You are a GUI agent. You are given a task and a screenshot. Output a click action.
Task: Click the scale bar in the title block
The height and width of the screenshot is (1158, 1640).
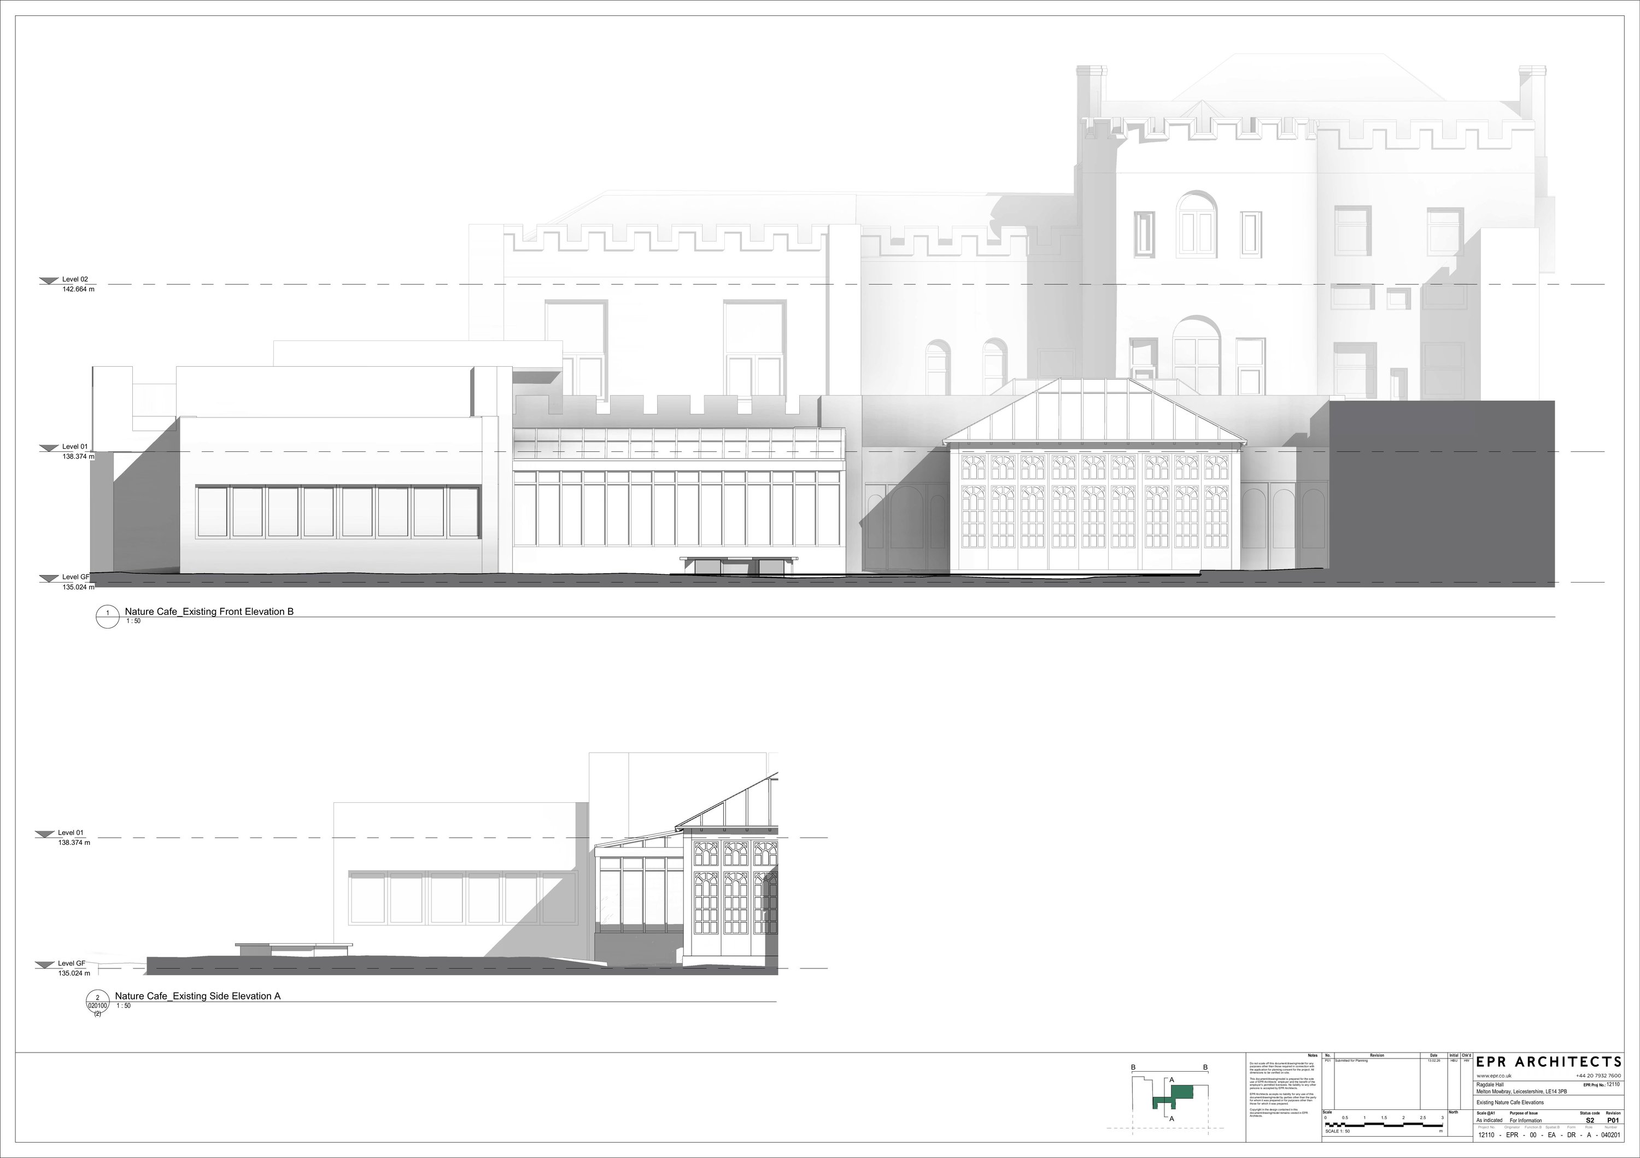[1383, 1125]
